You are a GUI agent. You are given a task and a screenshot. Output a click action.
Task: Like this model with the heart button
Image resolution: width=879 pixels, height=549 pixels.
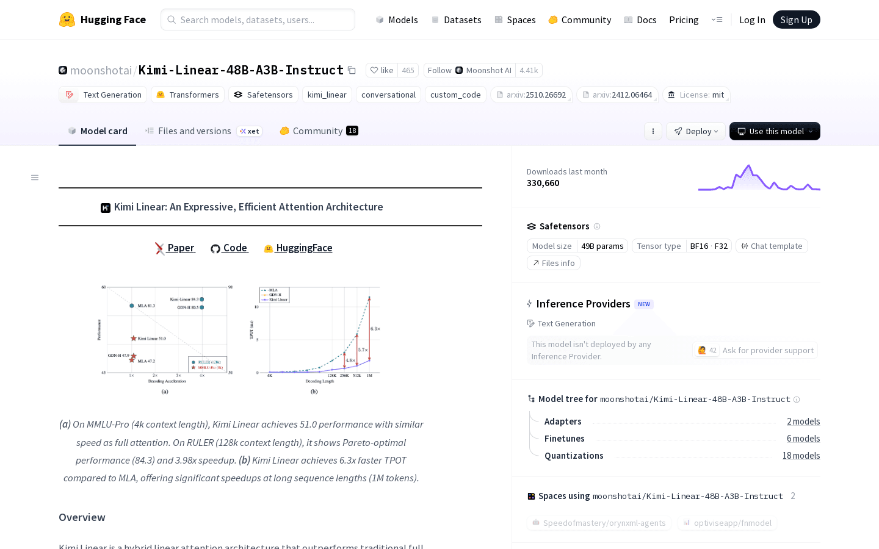382,70
